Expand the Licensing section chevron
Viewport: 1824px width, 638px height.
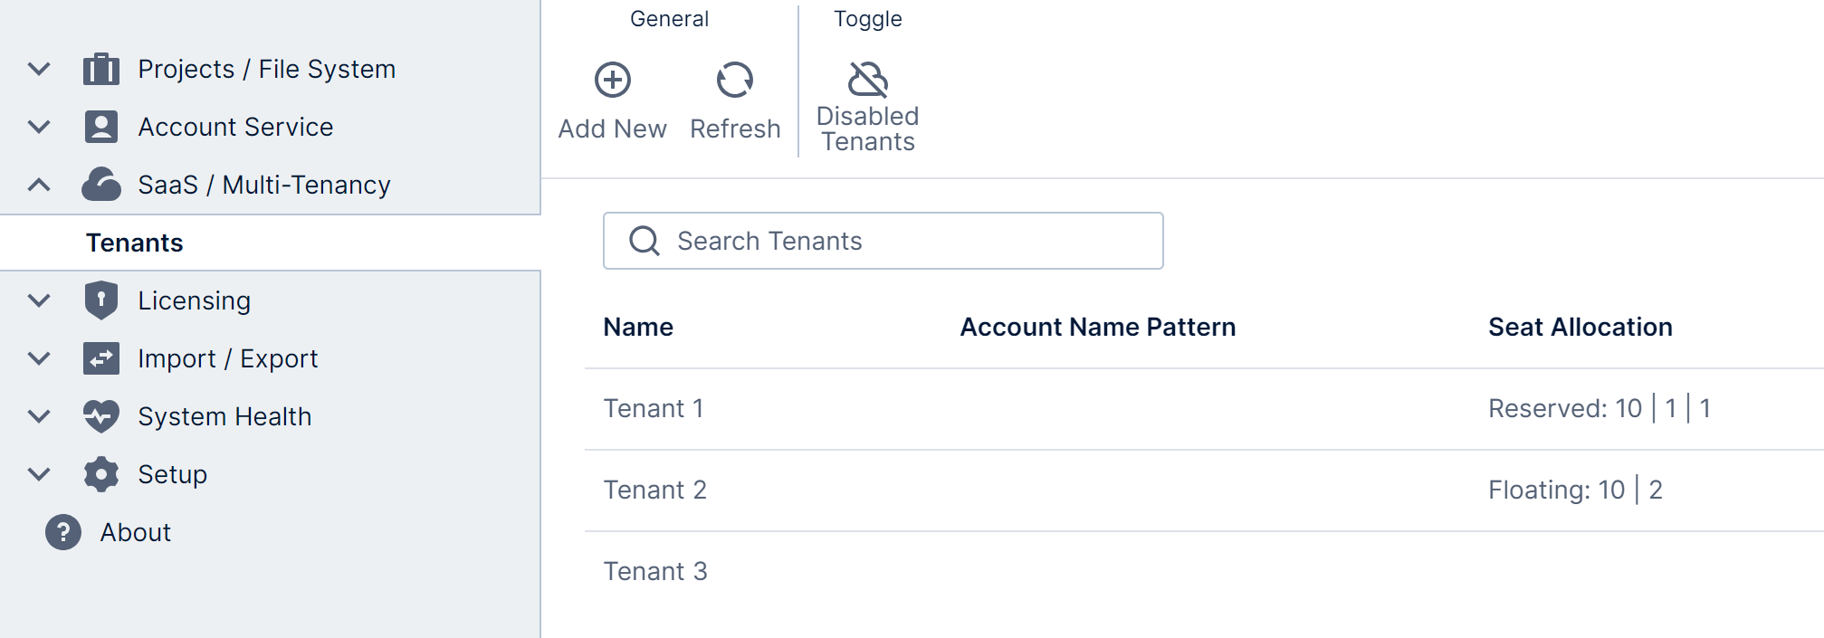point(39,300)
